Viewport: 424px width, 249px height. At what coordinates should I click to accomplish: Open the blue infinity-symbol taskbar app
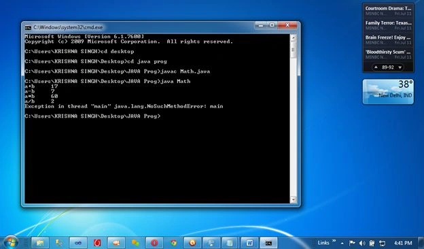(78, 243)
